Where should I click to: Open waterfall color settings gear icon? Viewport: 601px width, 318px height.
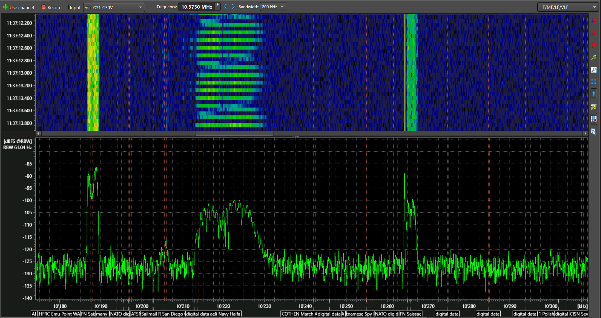pyautogui.click(x=594, y=107)
